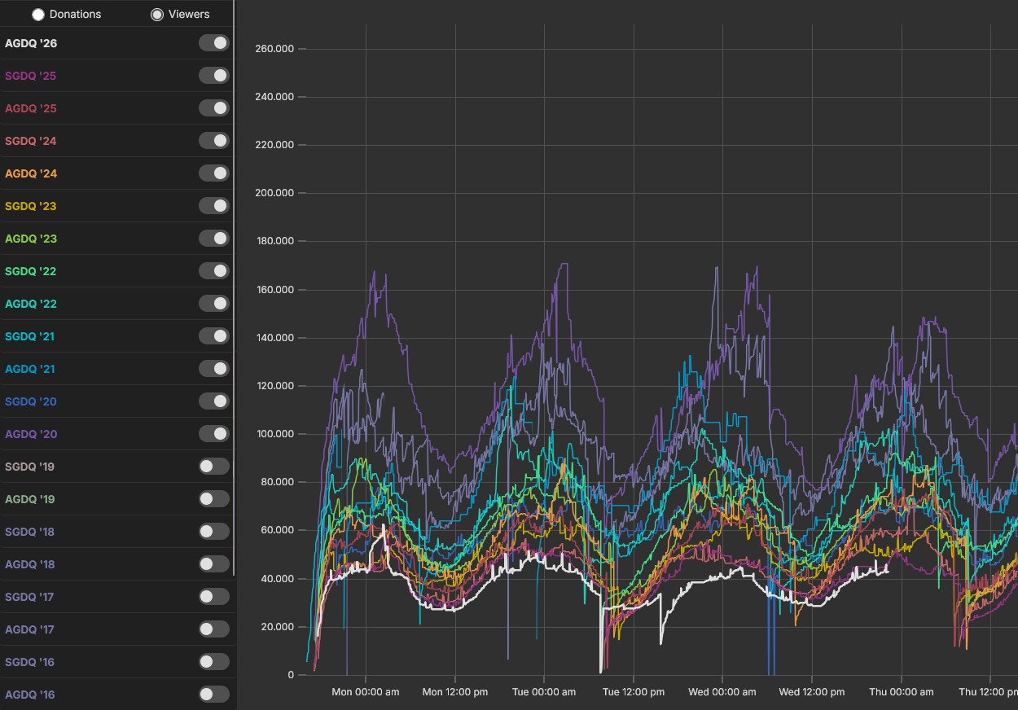
Task: Click the AGDQ '17 label text
Action: (x=29, y=629)
